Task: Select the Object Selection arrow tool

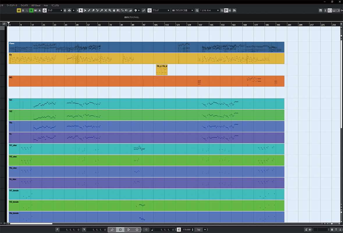Action: [x=81, y=10]
